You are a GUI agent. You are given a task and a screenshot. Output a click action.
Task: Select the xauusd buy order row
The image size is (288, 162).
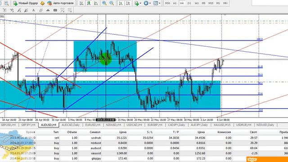pyautogui.click(x=144, y=153)
